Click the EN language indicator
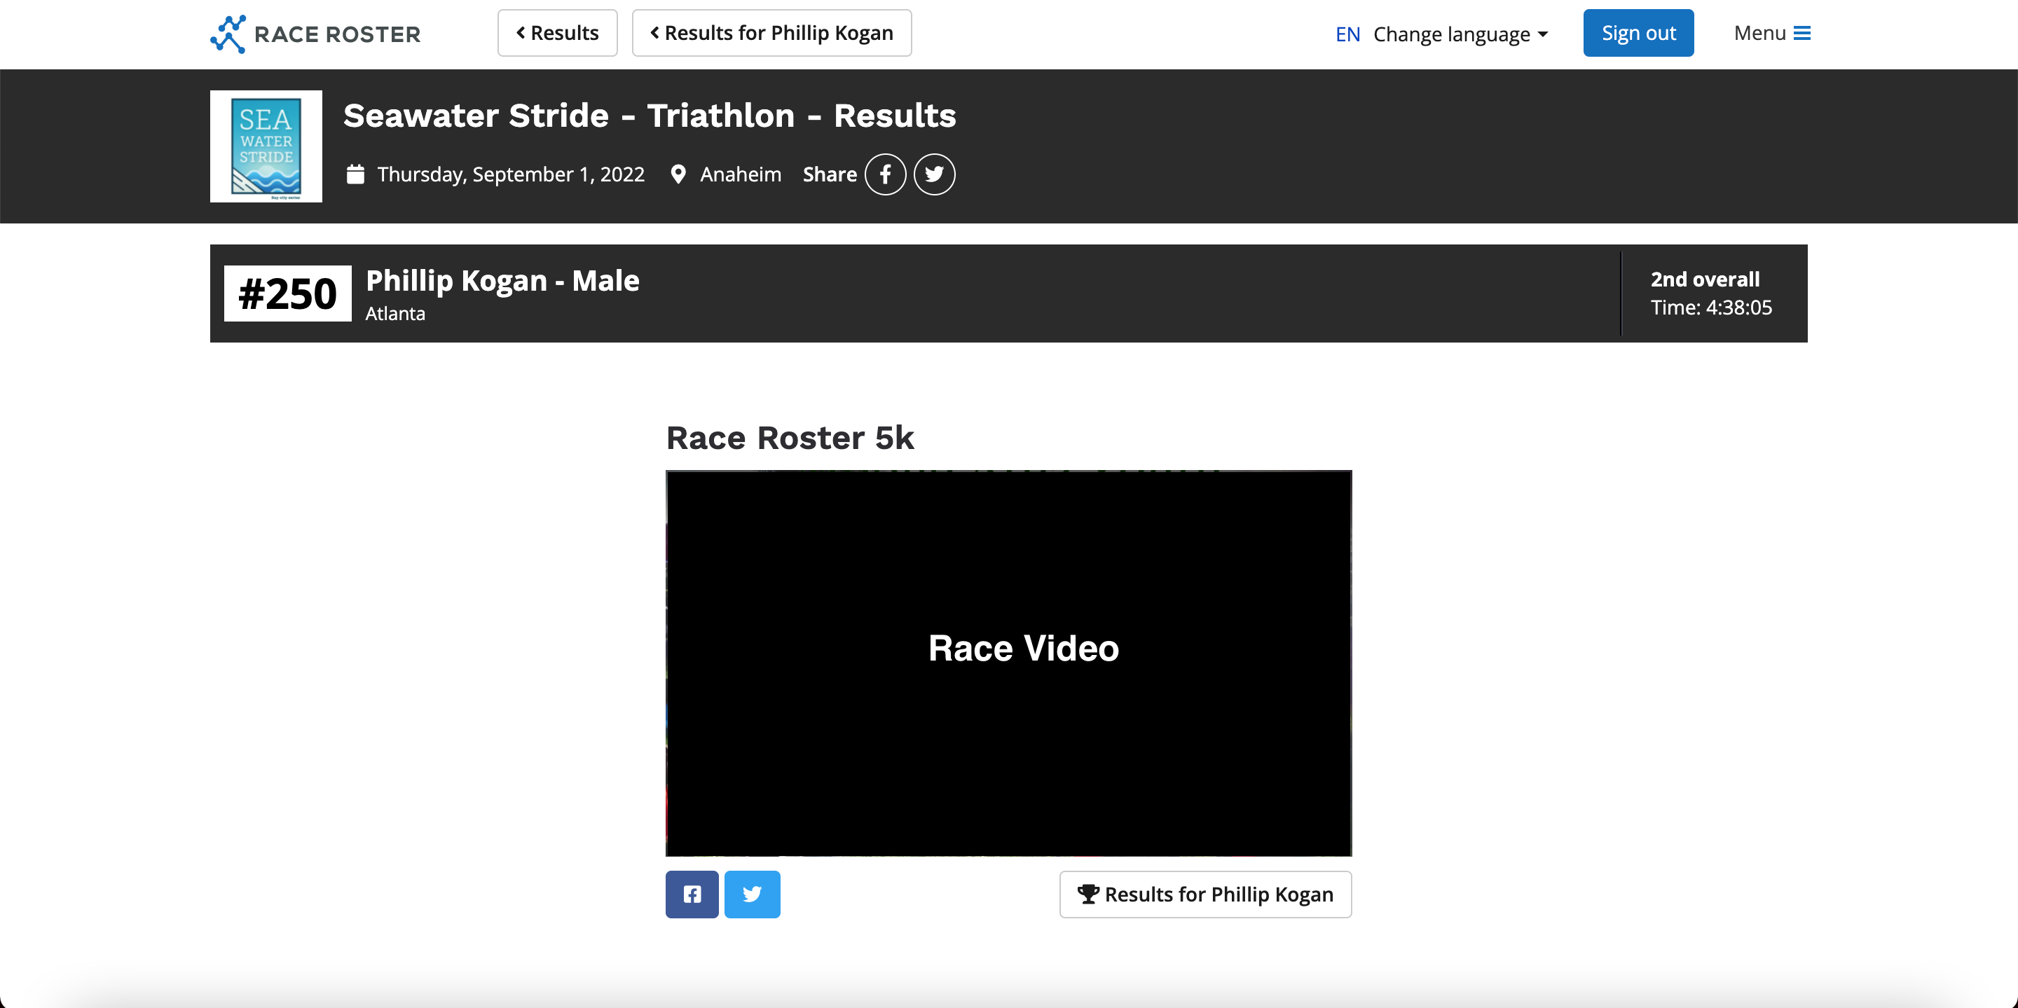Viewport: 2018px width, 1008px height. (x=1347, y=34)
